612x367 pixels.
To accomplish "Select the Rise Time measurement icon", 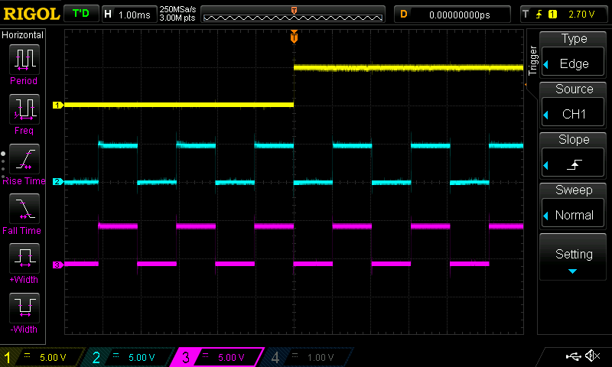I will 24,159.
